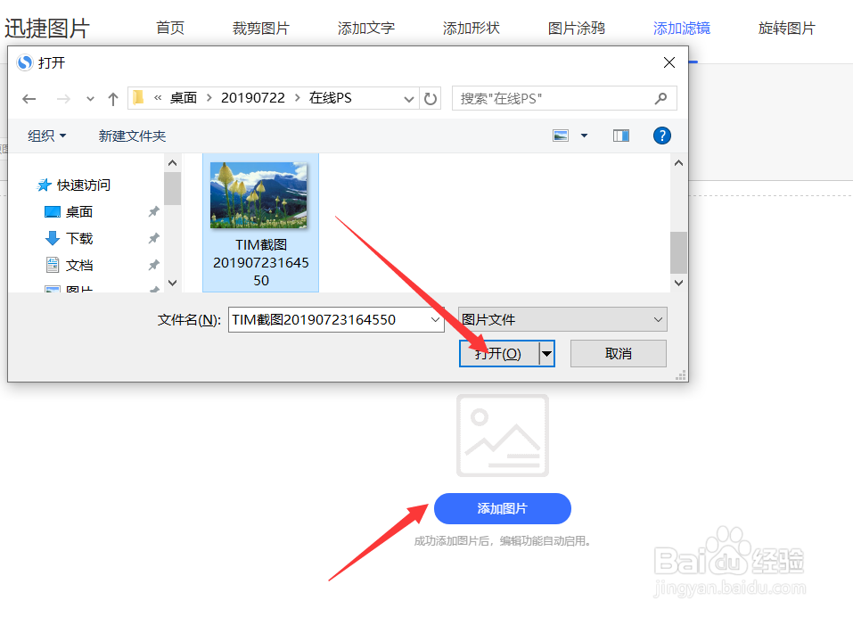
Task: Expand the view options dropdown arrow
Action: (x=584, y=136)
